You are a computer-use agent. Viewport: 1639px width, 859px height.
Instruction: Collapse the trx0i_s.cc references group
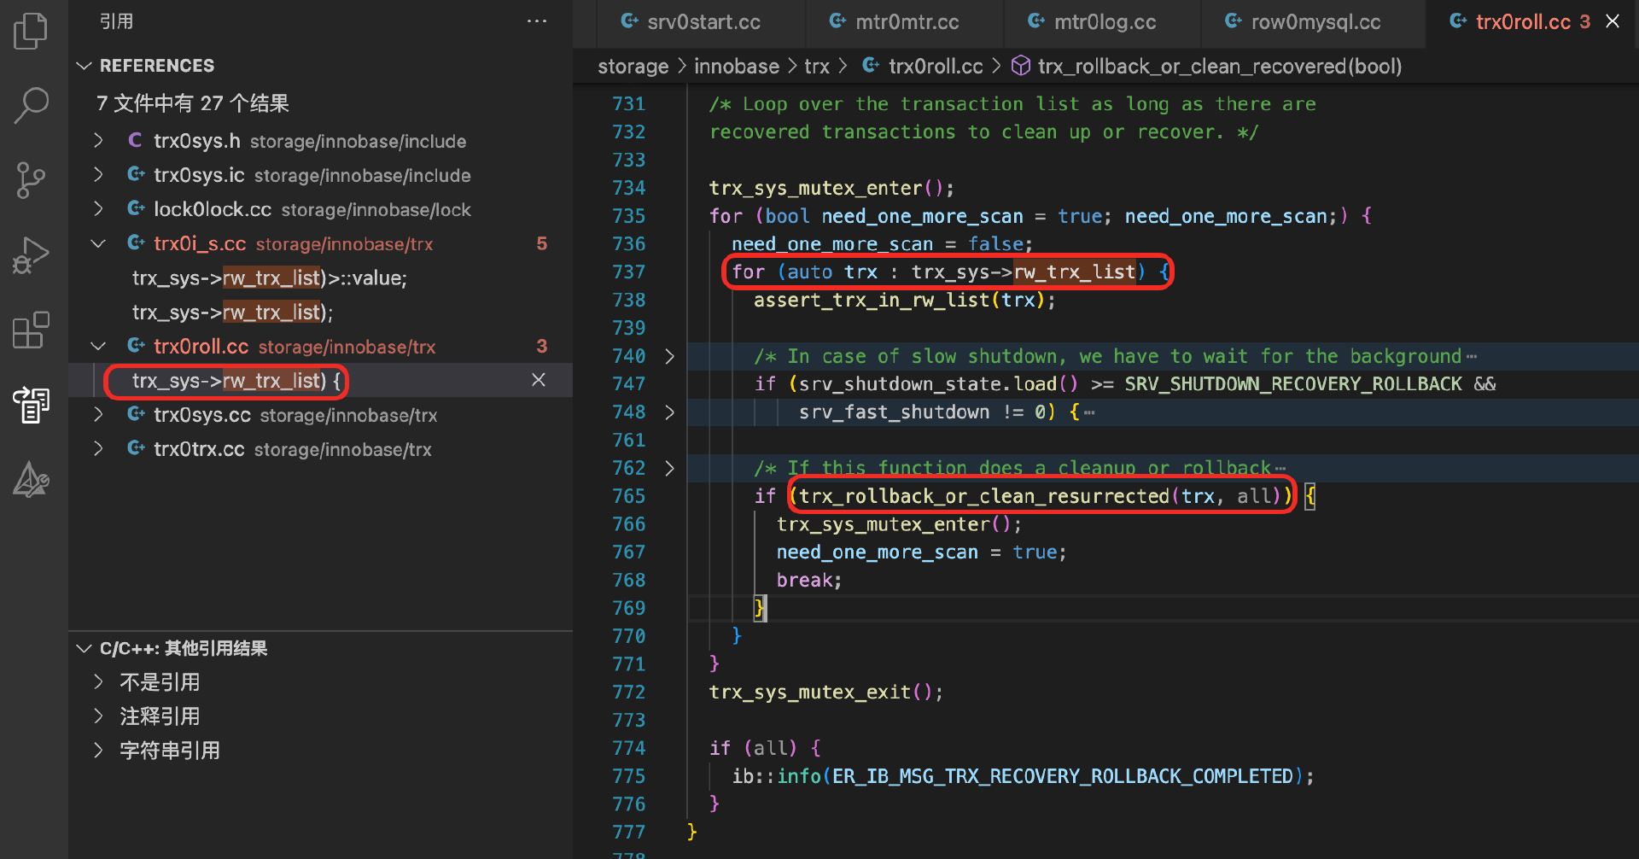coord(98,244)
